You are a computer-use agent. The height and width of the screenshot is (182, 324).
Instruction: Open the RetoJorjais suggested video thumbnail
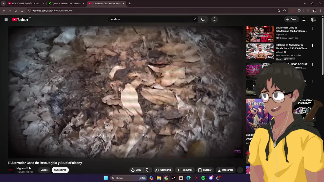[x=260, y=34]
